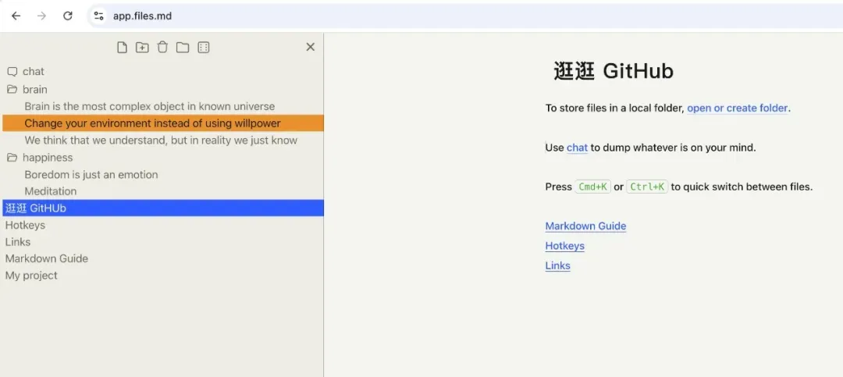Click the site info icon beside the URL
Screen dimensions: 843x377
coord(98,16)
